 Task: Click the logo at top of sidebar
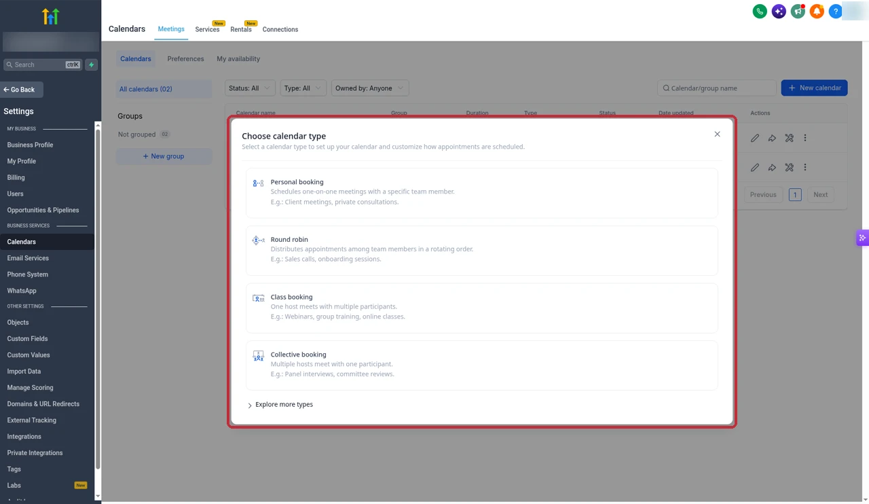pos(51,16)
